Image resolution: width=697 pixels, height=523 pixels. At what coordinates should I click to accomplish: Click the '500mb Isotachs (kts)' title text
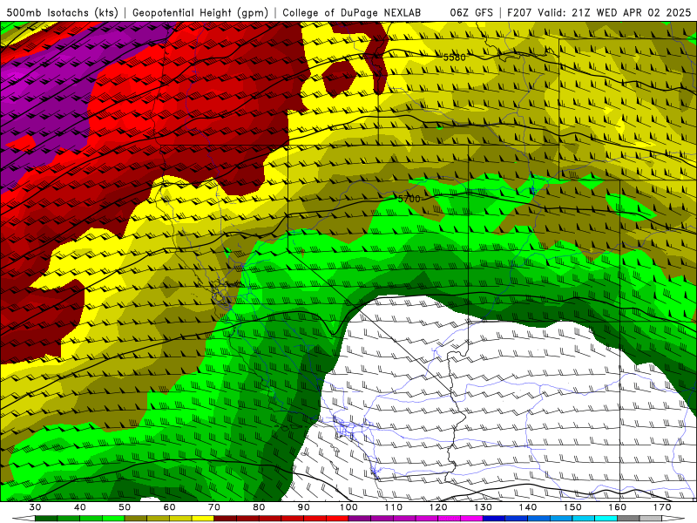[63, 12]
